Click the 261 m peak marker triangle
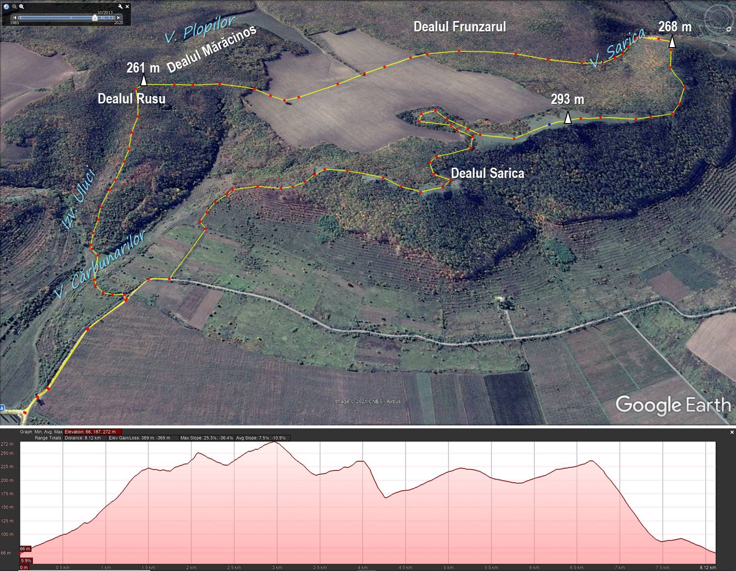 point(144,81)
